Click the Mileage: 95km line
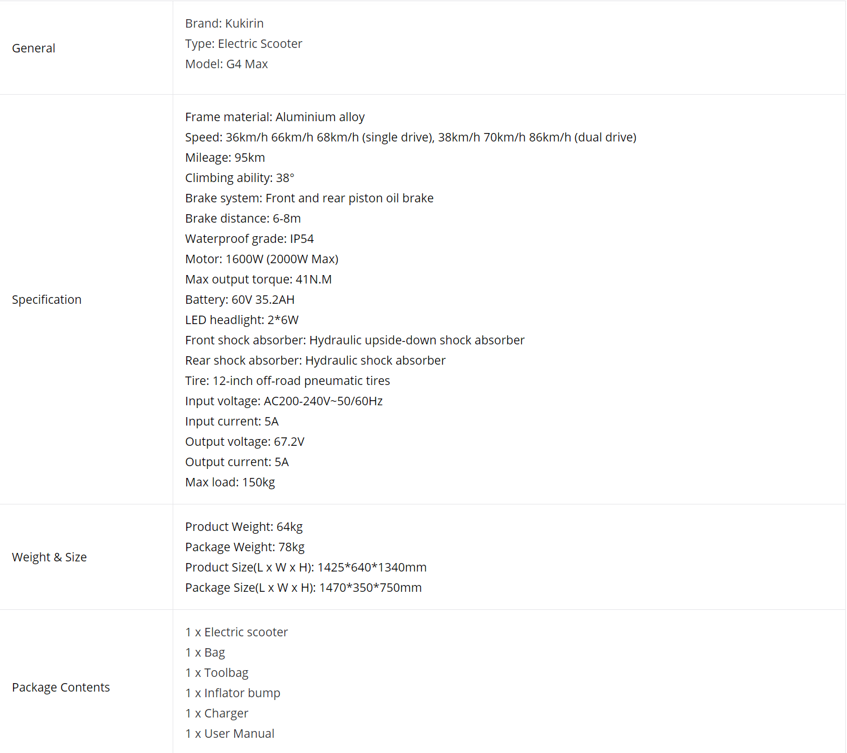This screenshot has width=847, height=753. (x=225, y=158)
